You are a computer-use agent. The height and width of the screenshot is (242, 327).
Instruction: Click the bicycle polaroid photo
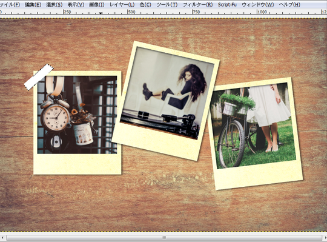point(256,133)
